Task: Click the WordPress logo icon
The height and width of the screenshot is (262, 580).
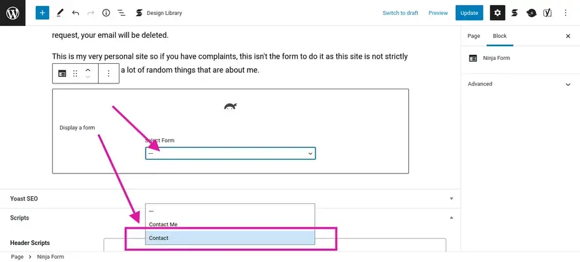Action: click(12, 12)
